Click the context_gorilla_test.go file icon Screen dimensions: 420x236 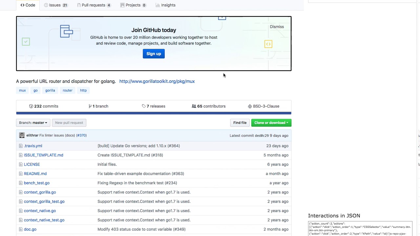pyautogui.click(x=21, y=202)
